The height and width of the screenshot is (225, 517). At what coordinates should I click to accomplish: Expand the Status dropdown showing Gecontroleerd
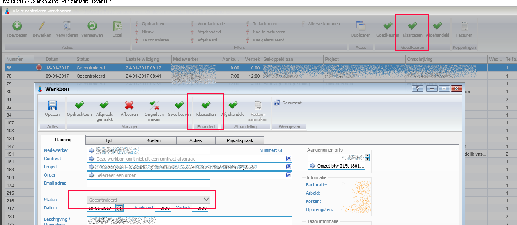[206, 200]
